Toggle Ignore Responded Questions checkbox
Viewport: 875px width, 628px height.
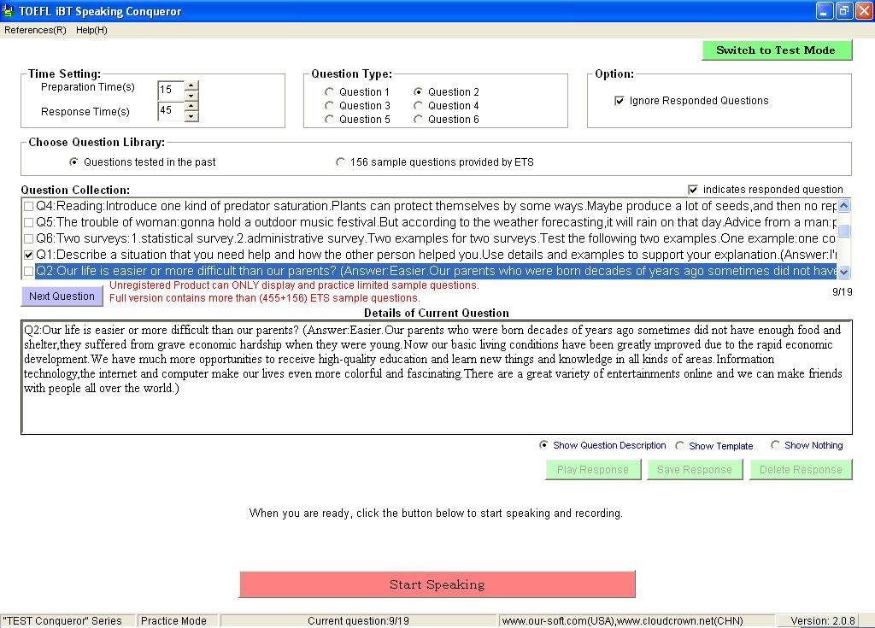coord(619,101)
